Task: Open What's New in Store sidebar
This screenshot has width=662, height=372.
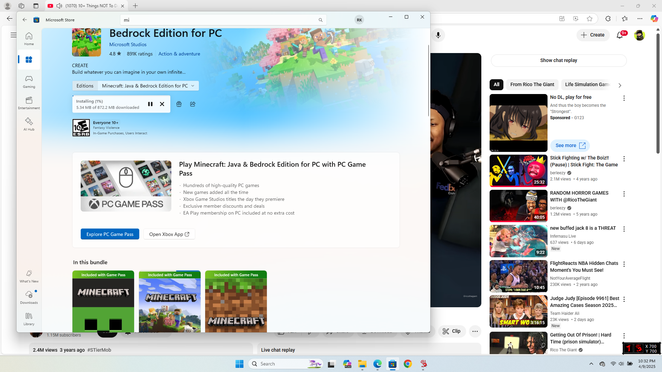Action: click(x=29, y=276)
